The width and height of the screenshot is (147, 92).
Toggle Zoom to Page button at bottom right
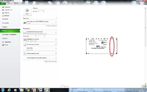[x=145, y=86]
